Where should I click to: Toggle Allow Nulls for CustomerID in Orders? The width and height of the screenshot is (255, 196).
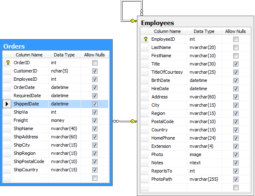pos(95,71)
